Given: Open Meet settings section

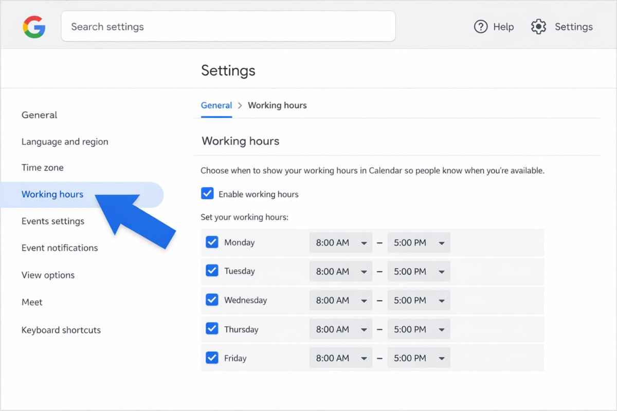Looking at the screenshot, I should coord(32,302).
